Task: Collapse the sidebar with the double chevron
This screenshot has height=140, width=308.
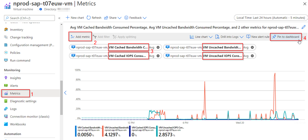Action: point(59,18)
